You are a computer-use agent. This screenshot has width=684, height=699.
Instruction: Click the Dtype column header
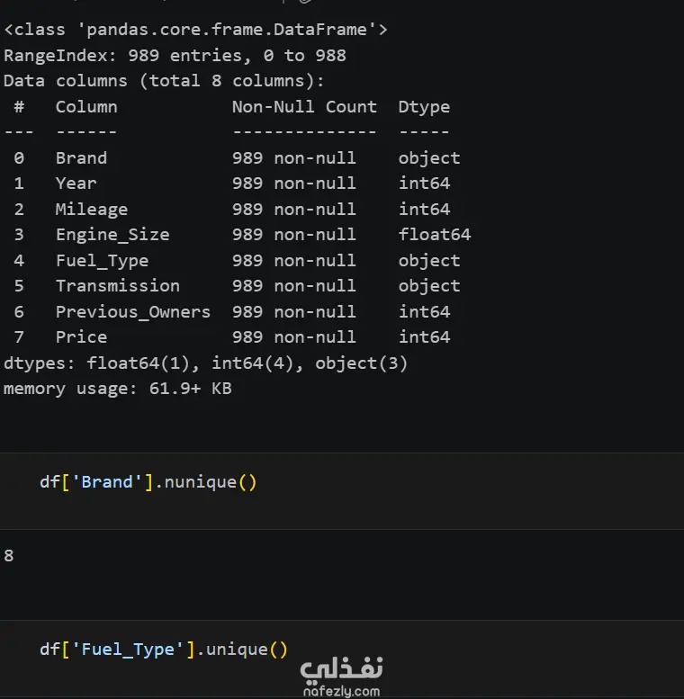pyautogui.click(x=424, y=107)
